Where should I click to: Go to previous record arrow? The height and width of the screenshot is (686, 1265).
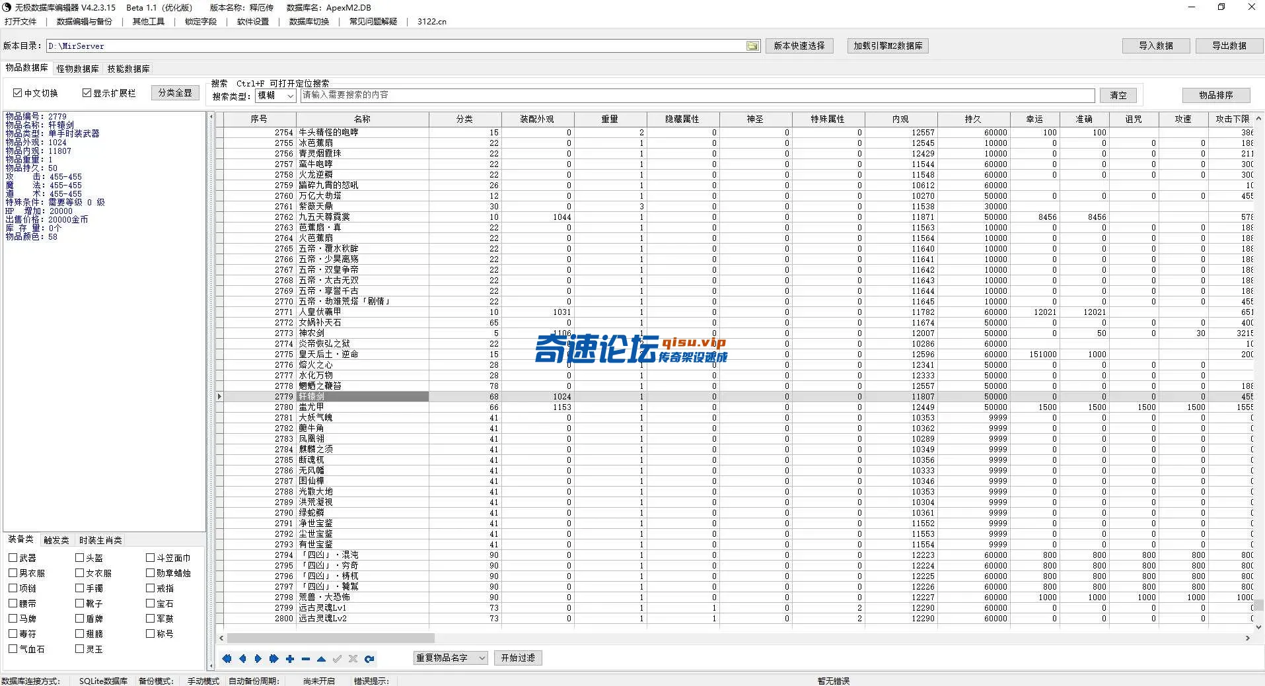pyautogui.click(x=242, y=658)
